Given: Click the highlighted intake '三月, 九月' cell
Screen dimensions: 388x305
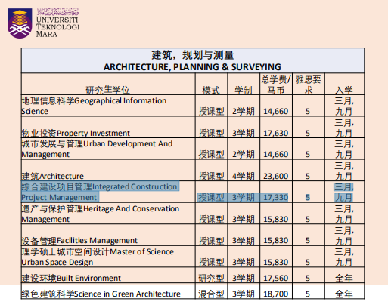Looking at the screenshot, I should (344, 193).
